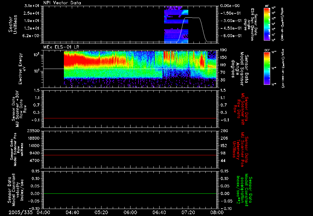Viewport: 313px width, 216px height.
Task: Click the red 'MU Scanner Pos Telemetry' axis label
Action: coord(240,149)
